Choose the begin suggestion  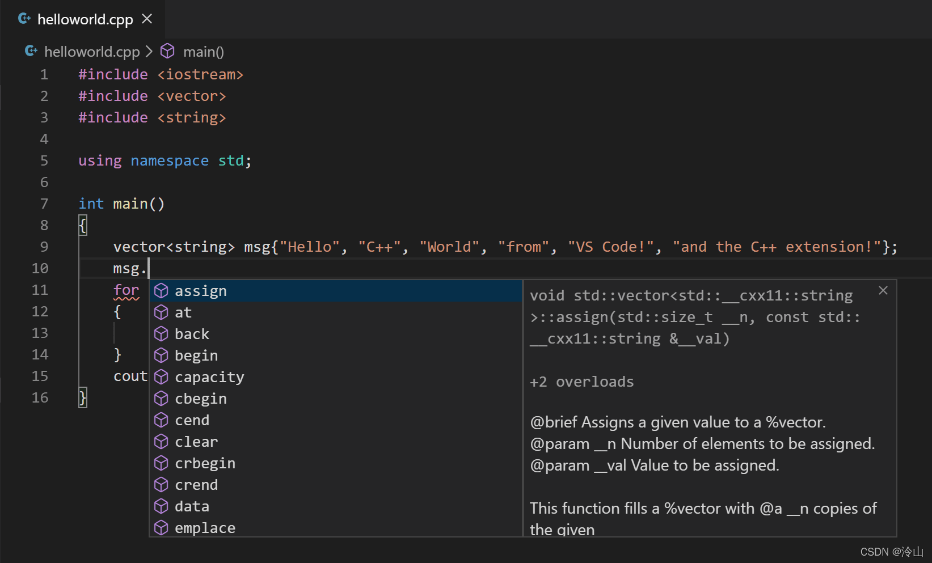click(x=335, y=355)
